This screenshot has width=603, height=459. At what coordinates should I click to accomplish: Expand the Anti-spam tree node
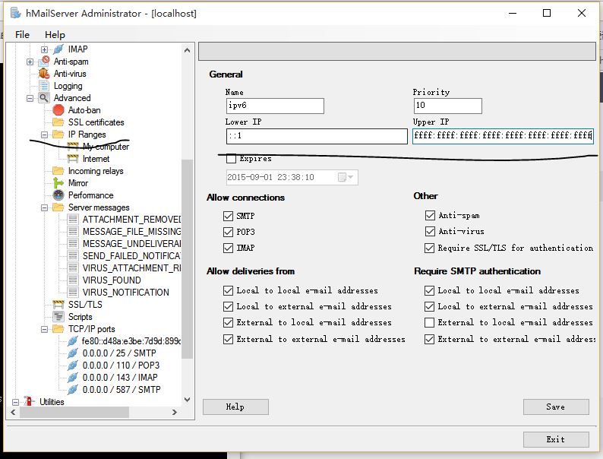tap(30, 62)
